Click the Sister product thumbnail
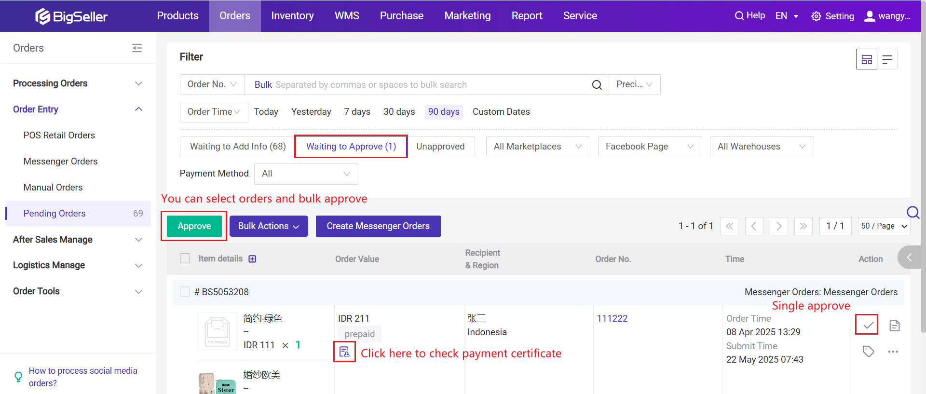Image resolution: width=926 pixels, height=394 pixels. (218, 383)
